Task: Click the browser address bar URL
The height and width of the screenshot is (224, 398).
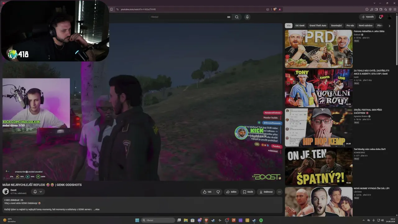Action: pos(138,9)
